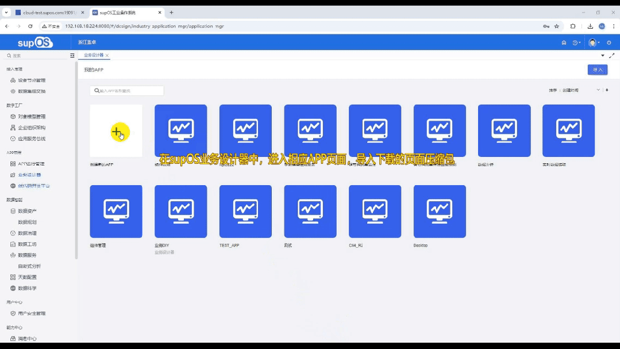Open the 测试 app tile
620x349 pixels.
pos(310,212)
